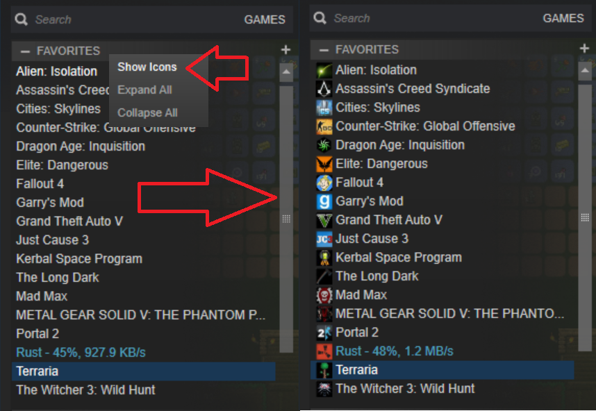Select Rust download entry showing 48%
This screenshot has height=411, width=596.
tap(394, 351)
